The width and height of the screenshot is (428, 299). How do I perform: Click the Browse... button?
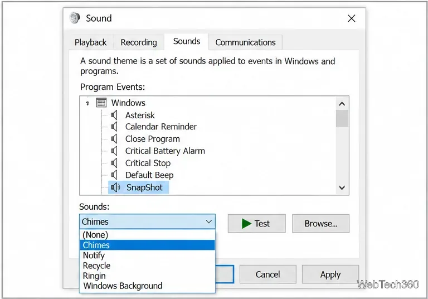tap(321, 224)
